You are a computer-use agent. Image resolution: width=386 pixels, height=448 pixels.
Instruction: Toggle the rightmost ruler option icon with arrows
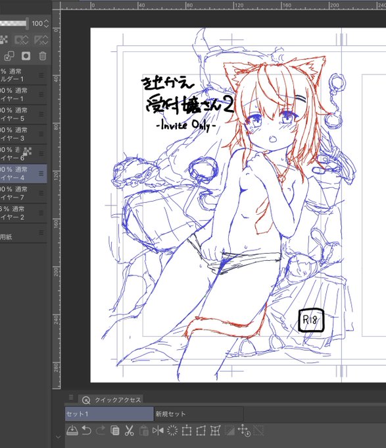coord(41,40)
